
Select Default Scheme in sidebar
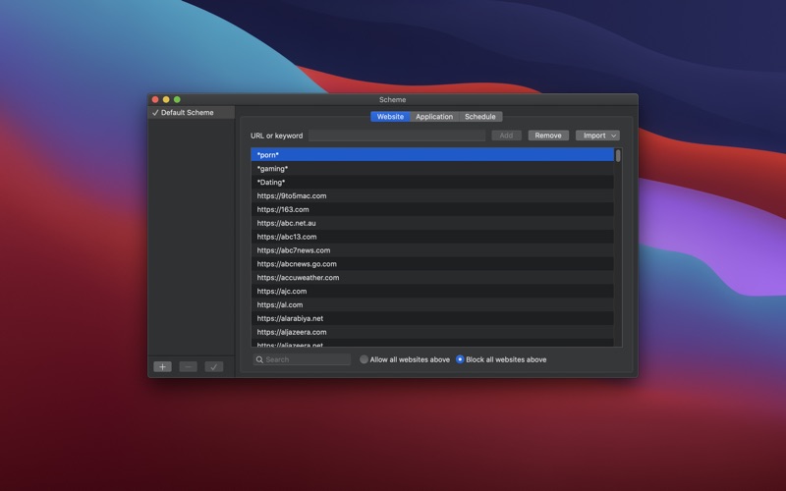pyautogui.click(x=191, y=113)
